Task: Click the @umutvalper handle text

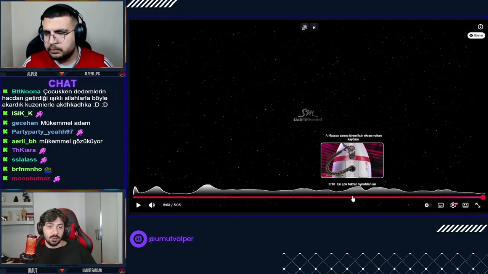Action: [x=171, y=239]
